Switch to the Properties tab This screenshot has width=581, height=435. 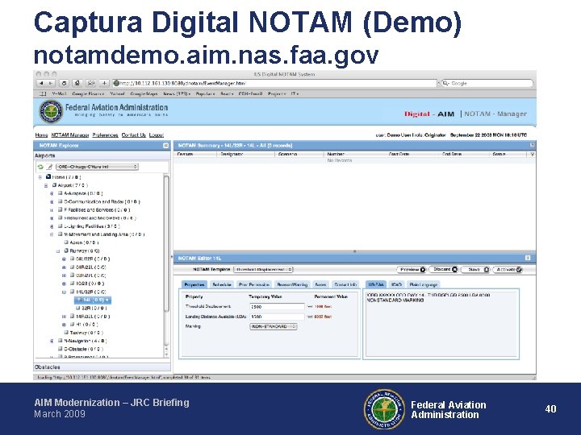(194, 284)
